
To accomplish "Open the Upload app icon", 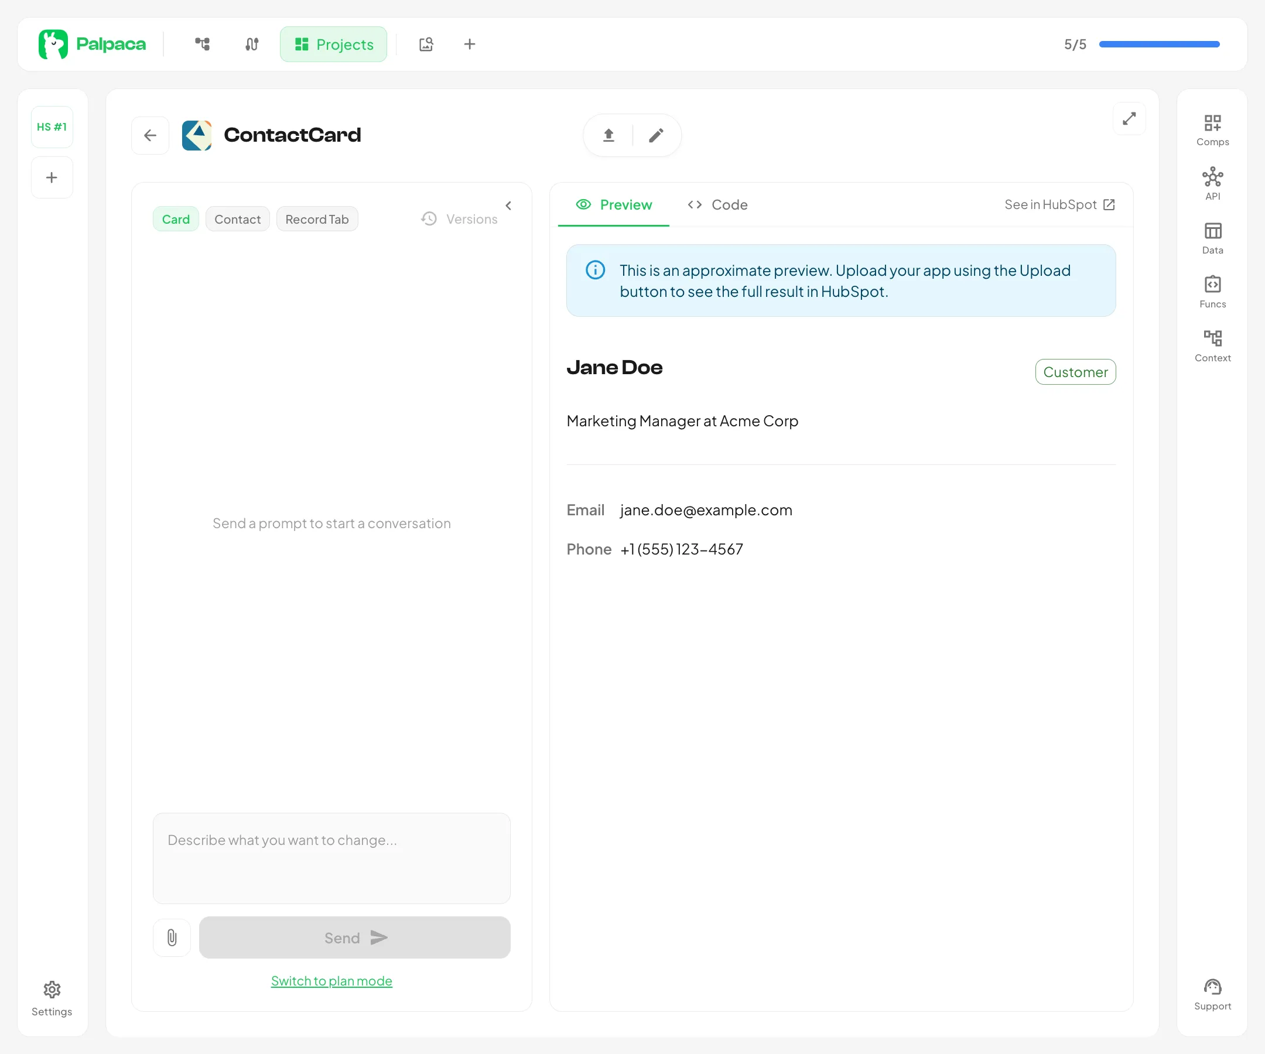I will point(608,135).
